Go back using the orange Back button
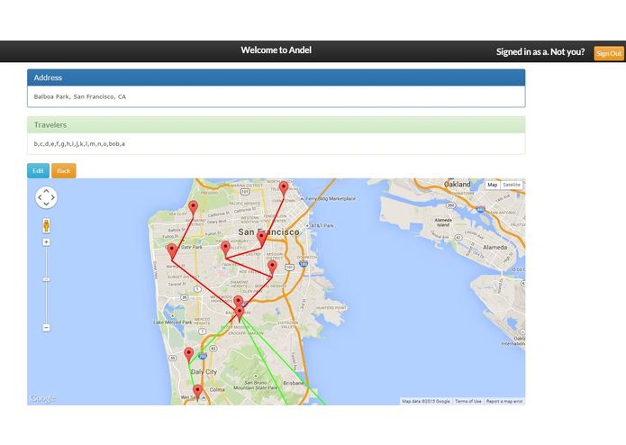 click(x=63, y=171)
